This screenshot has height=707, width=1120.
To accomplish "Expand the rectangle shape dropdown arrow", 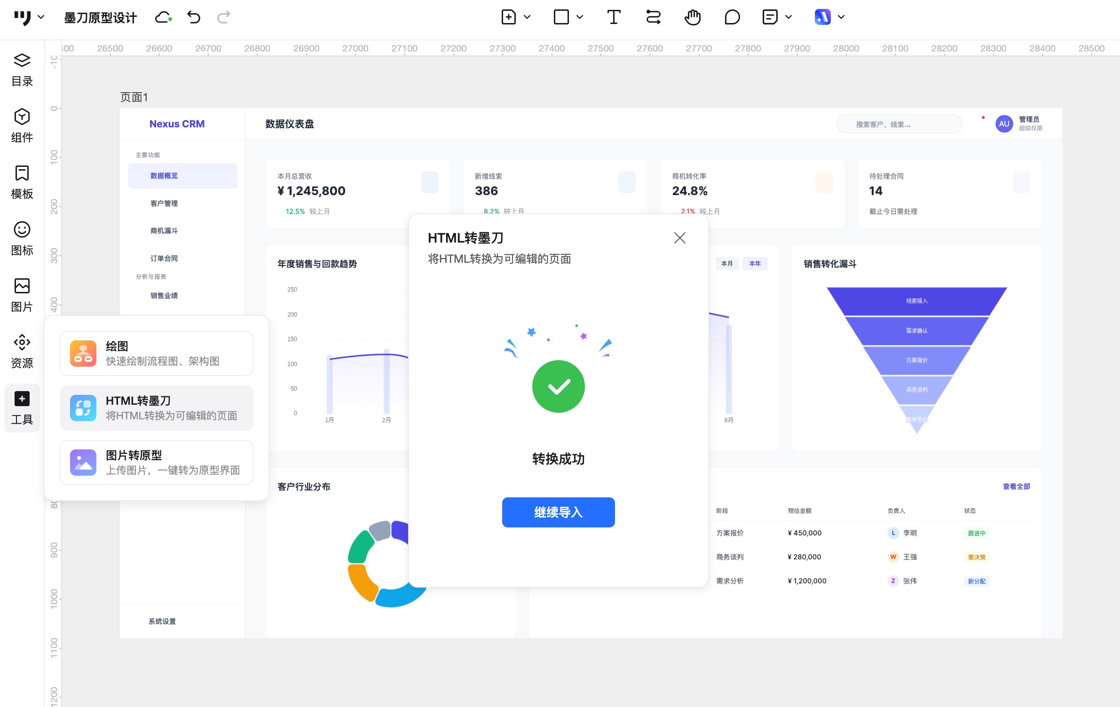I will (x=580, y=17).
